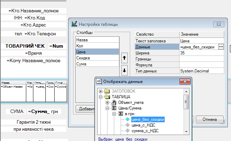Select the ЗАГОЛОВОК tree item

[123, 91]
